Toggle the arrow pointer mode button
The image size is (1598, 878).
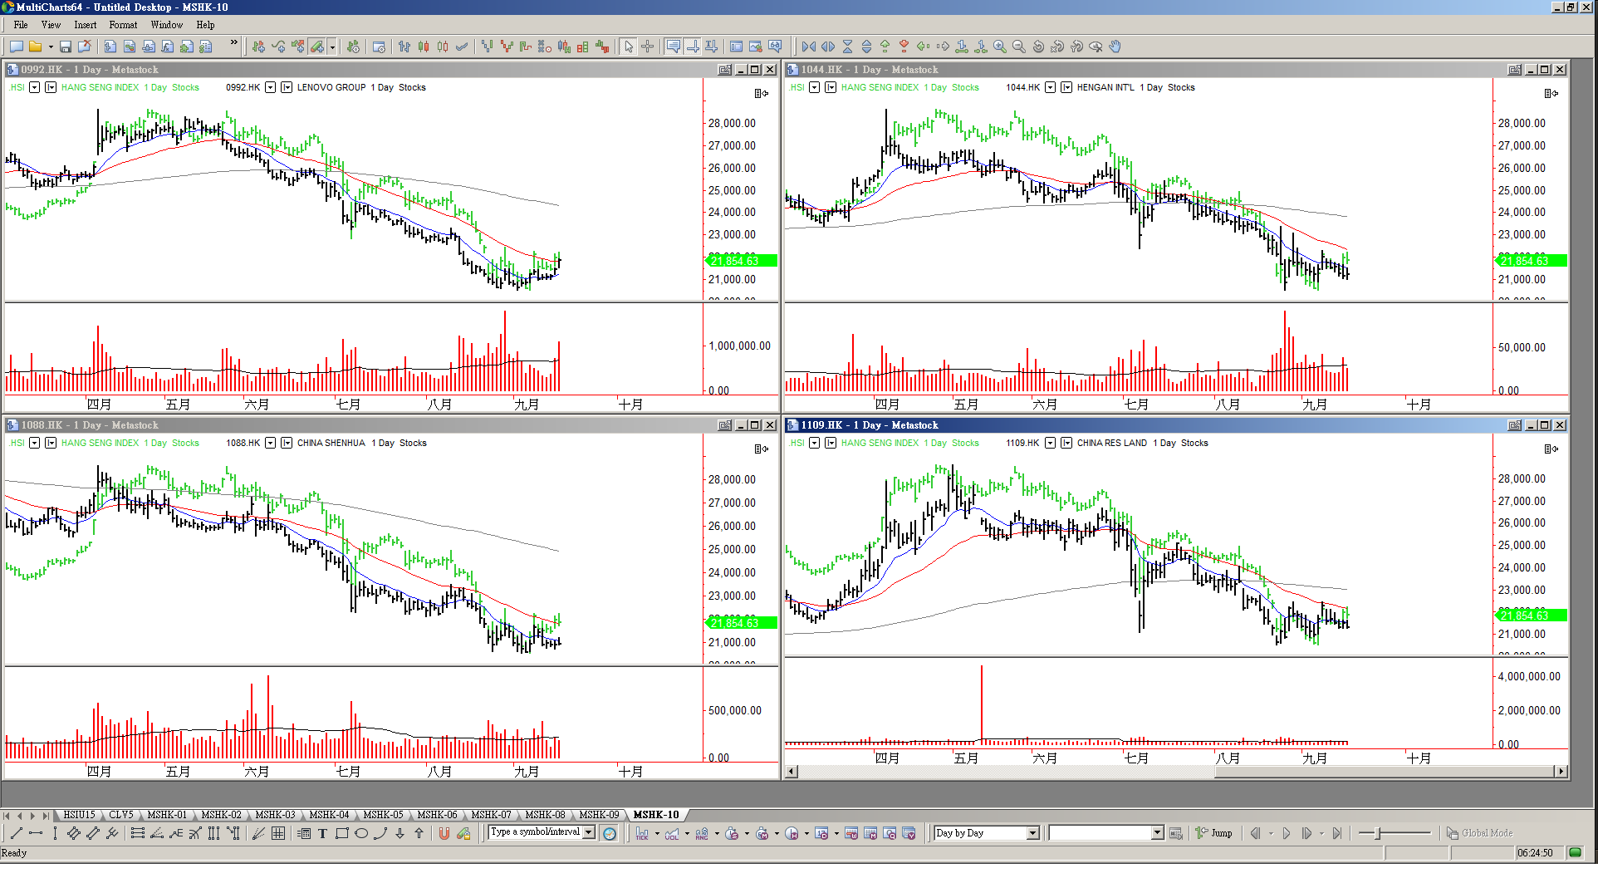click(x=629, y=47)
